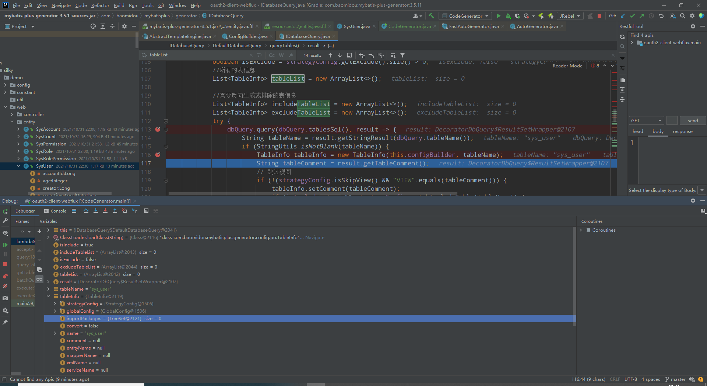Toggle Reader Mode in editor
The width and height of the screenshot is (707, 386).
[x=567, y=66]
